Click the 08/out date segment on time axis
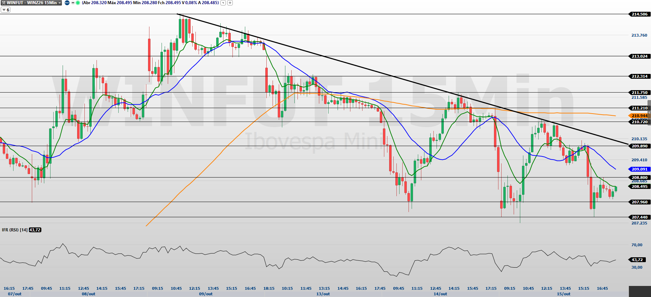Image resolution: width=651 pixels, height=297 pixels. tap(89, 294)
